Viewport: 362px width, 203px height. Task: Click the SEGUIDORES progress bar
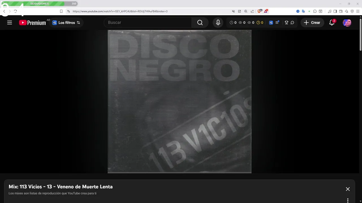point(39,4)
